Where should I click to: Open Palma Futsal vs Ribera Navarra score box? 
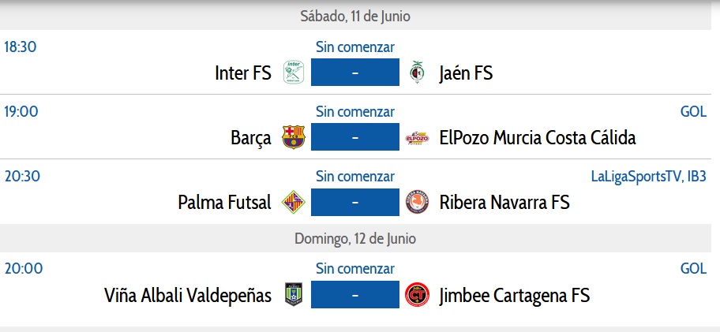click(355, 203)
